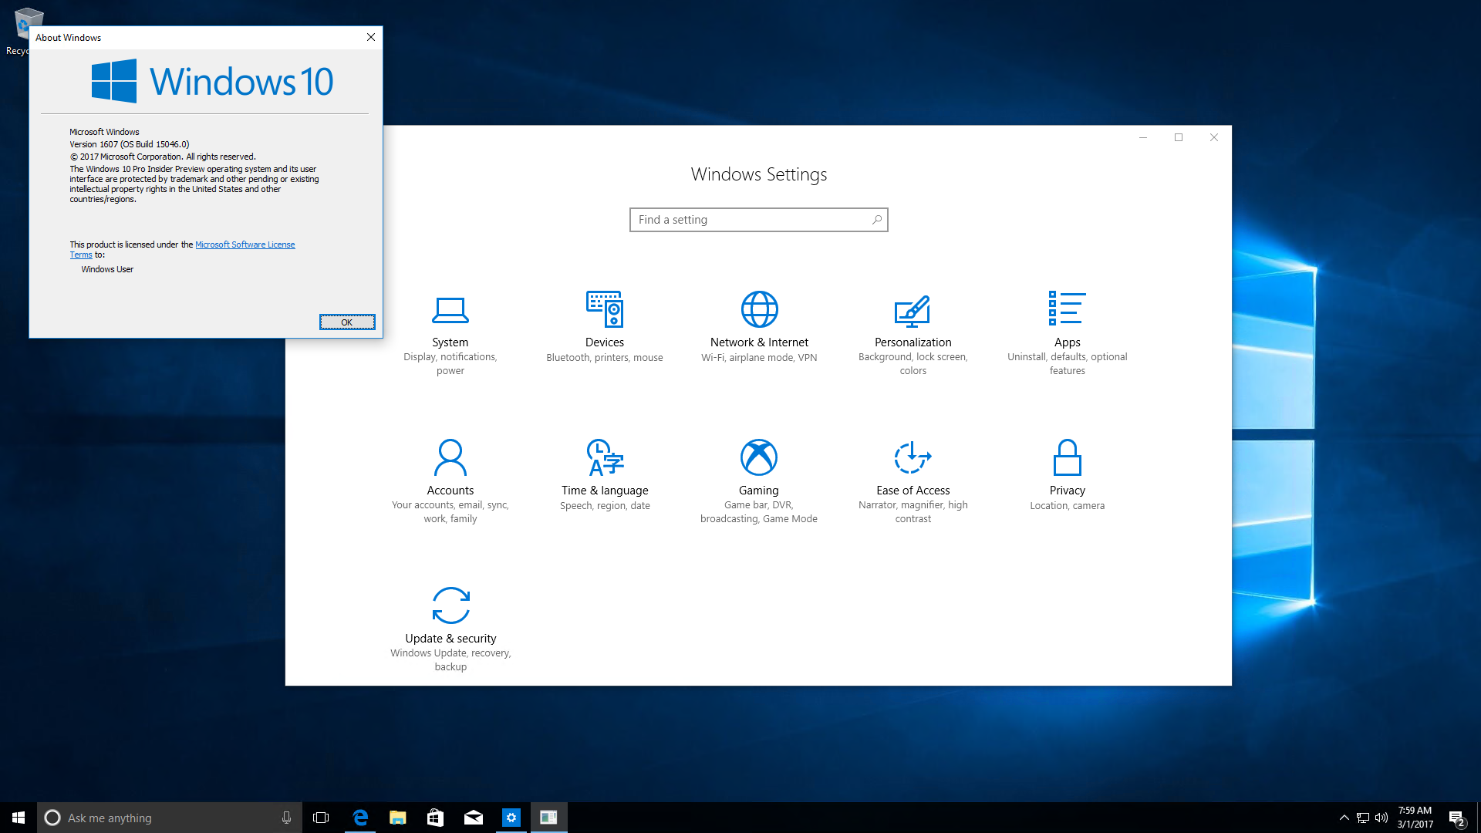Show hidden tray icons chevron

pos(1344,818)
